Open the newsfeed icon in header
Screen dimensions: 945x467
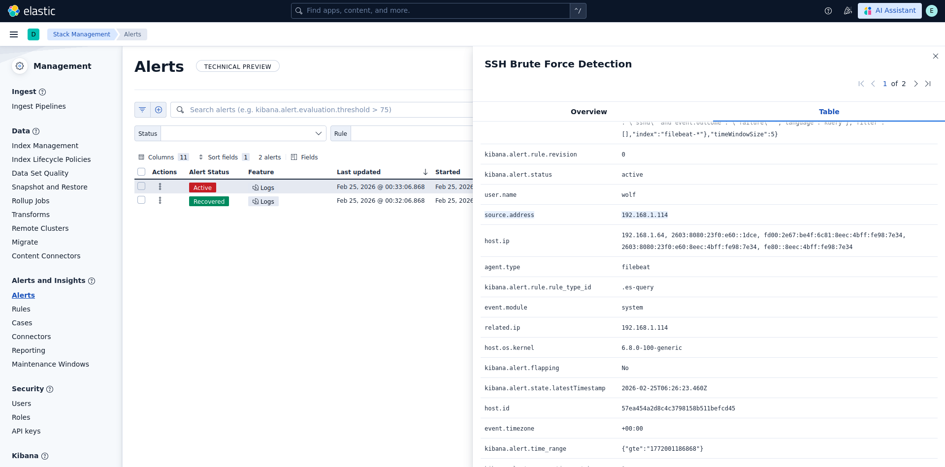[x=847, y=11]
